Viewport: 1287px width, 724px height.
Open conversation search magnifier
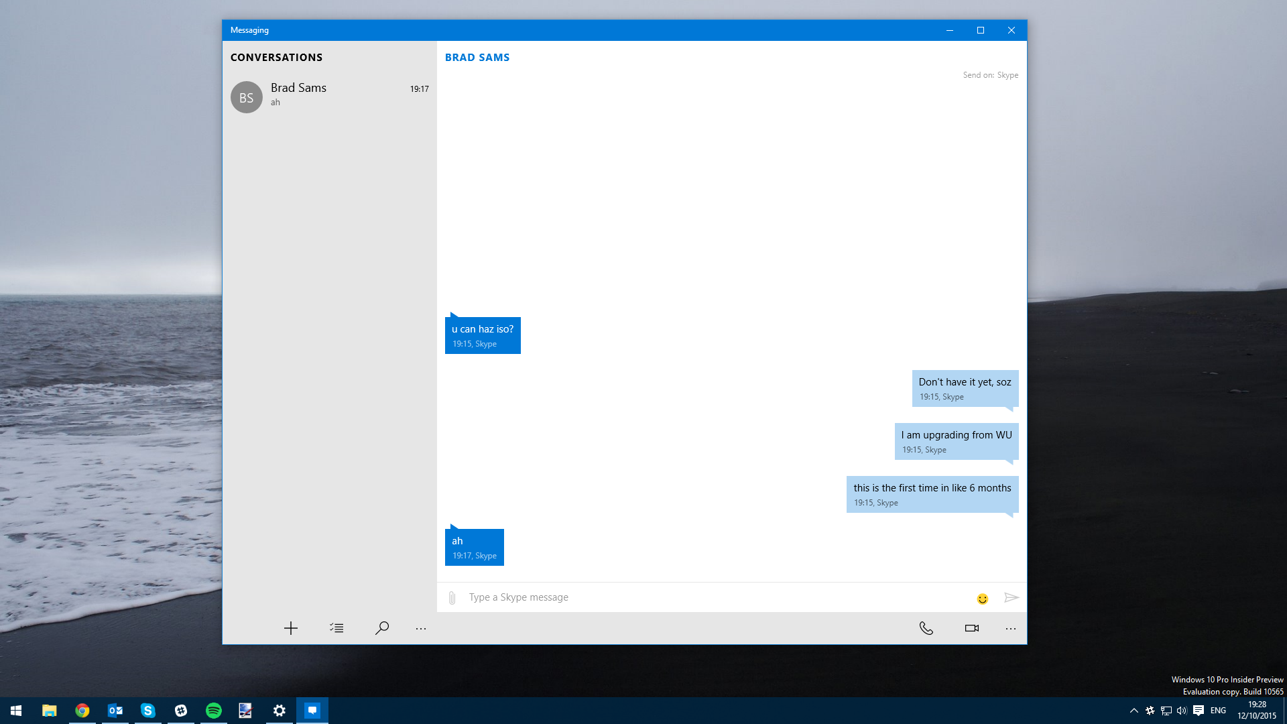[x=382, y=628]
